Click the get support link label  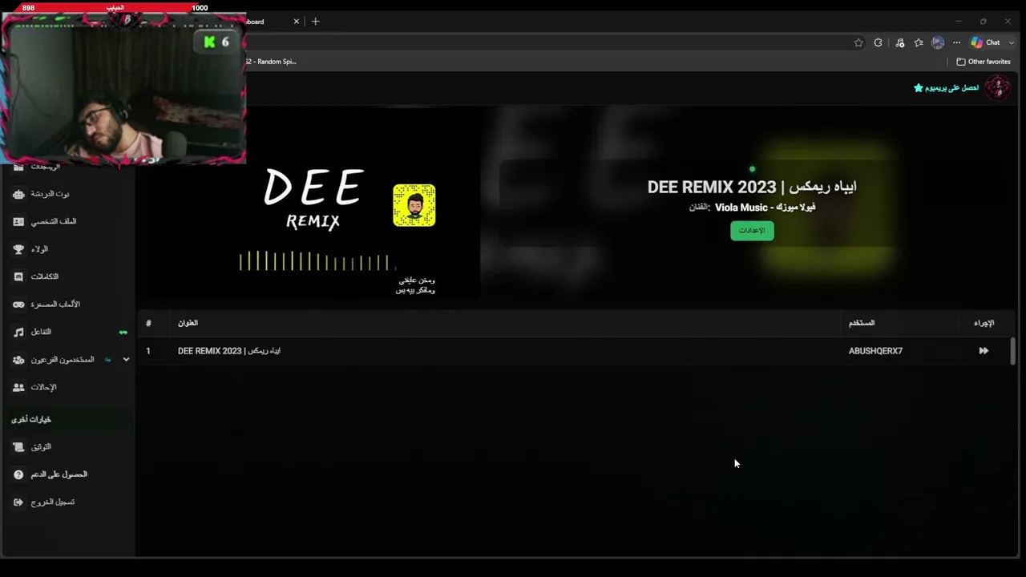pyautogui.click(x=59, y=474)
